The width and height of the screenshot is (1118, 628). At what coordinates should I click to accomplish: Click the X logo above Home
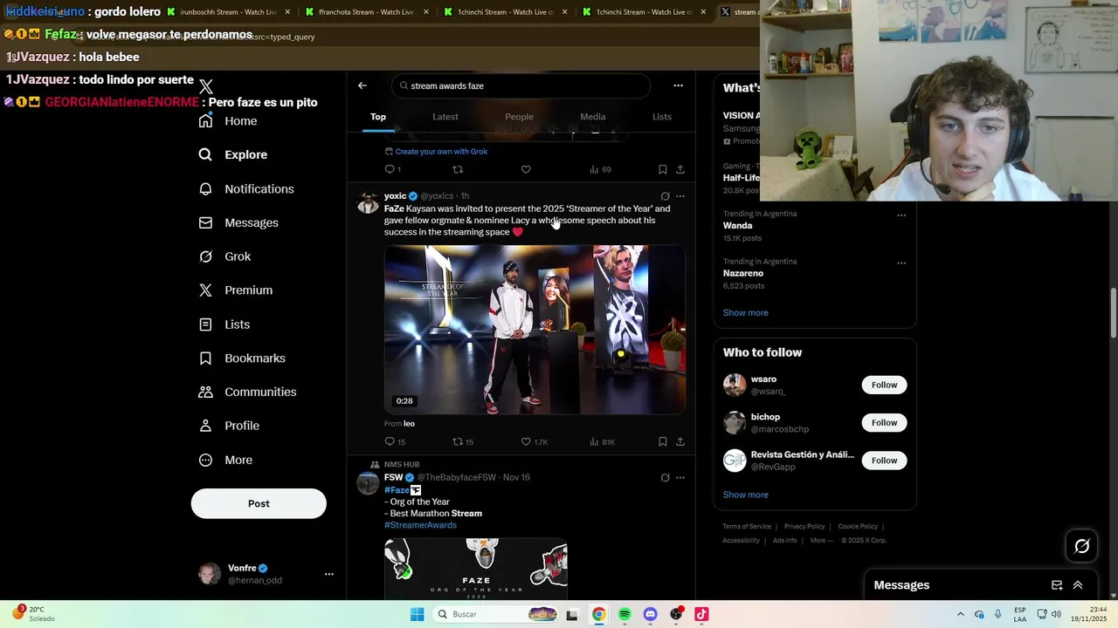point(206,86)
